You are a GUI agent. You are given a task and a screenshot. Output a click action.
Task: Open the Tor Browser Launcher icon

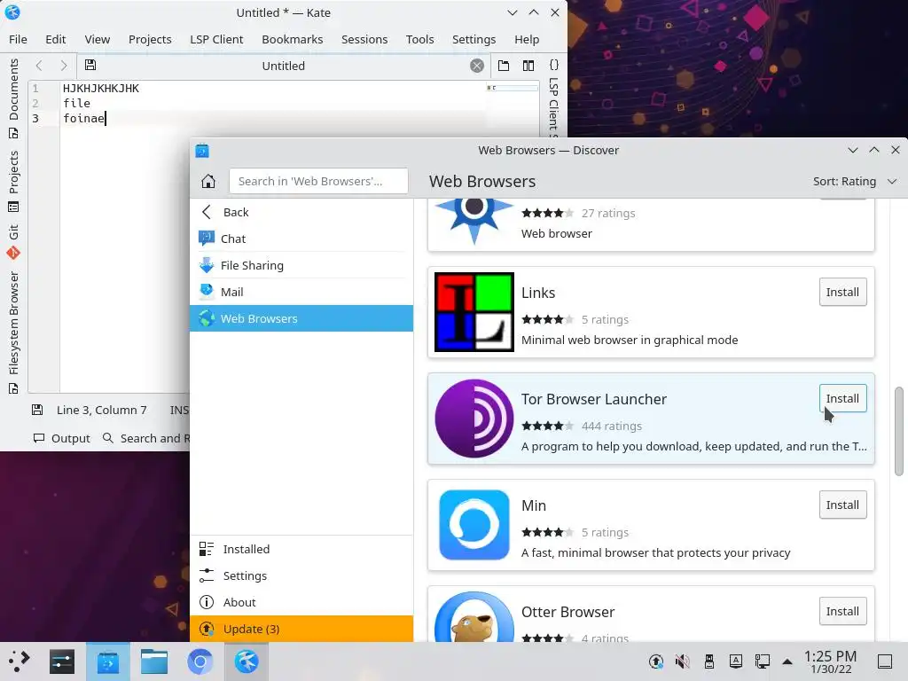tap(474, 419)
